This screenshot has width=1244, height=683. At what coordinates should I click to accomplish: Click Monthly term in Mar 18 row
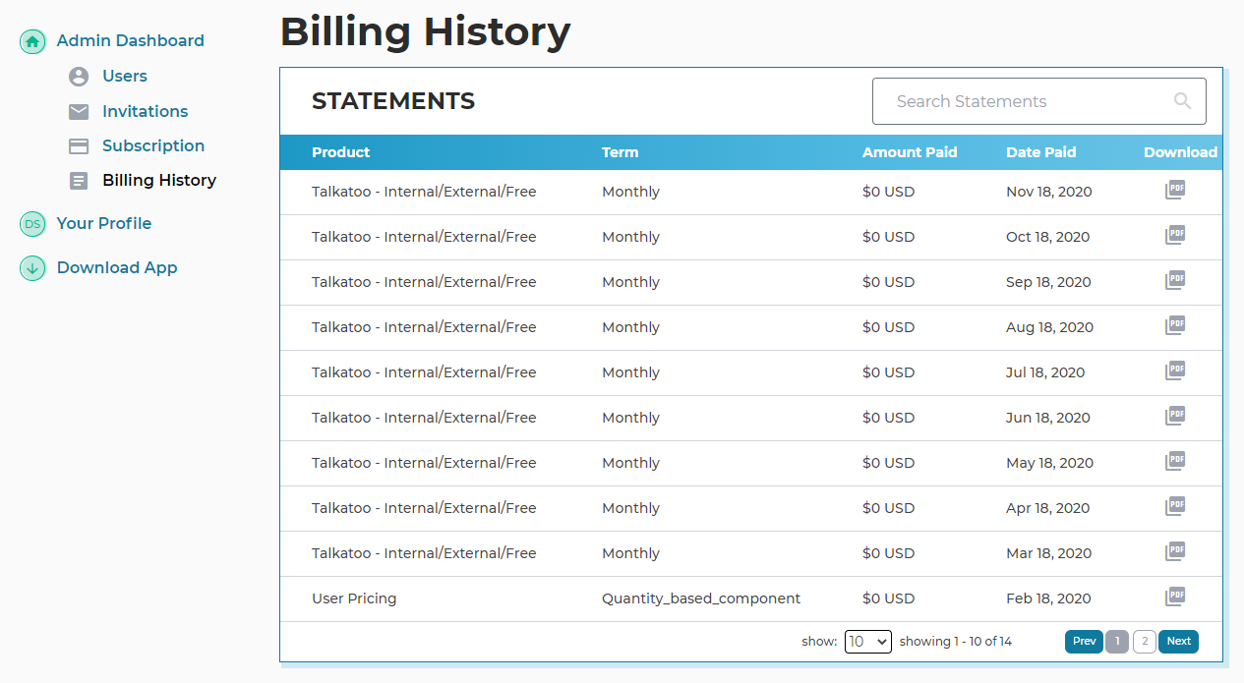(x=630, y=553)
